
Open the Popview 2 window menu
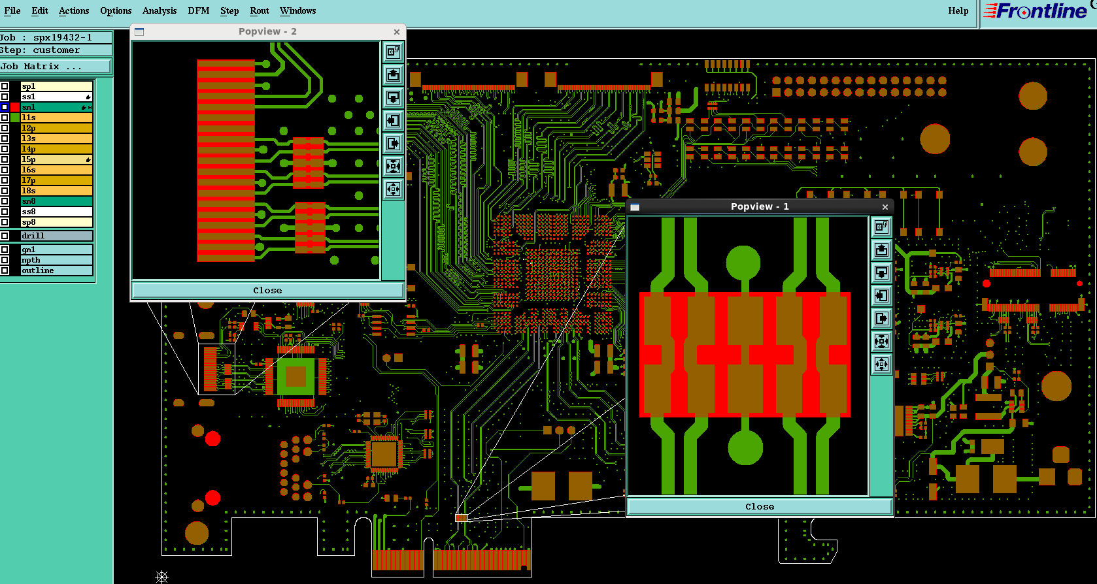(x=139, y=31)
